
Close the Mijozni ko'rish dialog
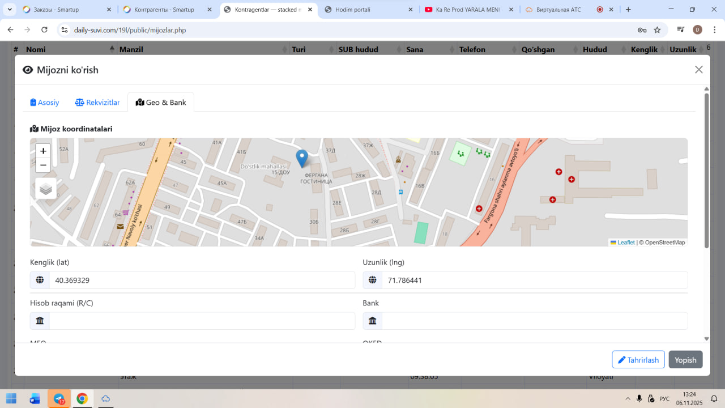[698, 70]
